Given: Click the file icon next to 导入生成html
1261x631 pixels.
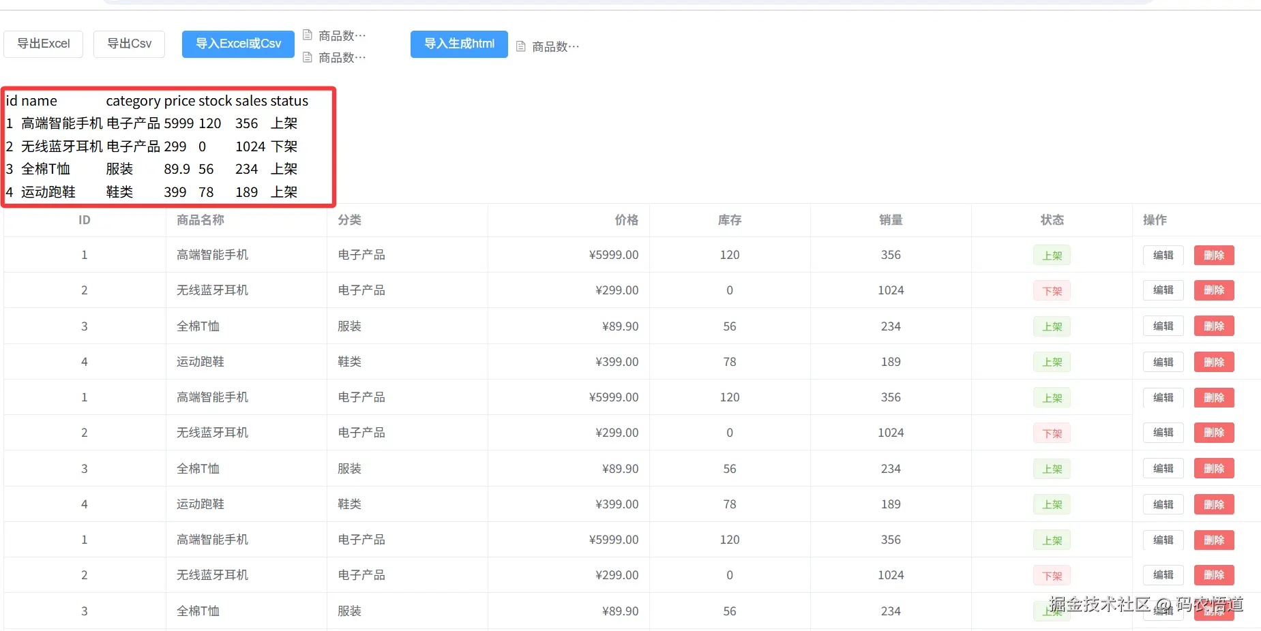Looking at the screenshot, I should (521, 46).
